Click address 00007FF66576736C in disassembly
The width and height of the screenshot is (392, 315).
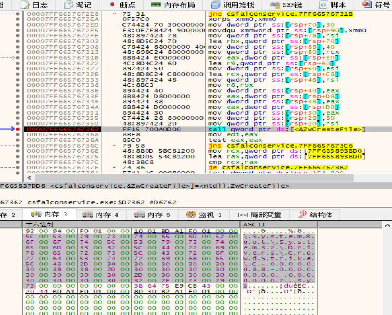[x=63, y=146]
